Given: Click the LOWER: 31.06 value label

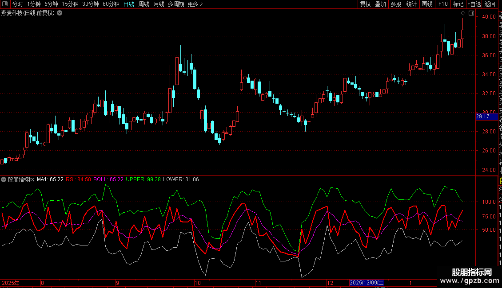Looking at the screenshot, I should click(x=181, y=179).
